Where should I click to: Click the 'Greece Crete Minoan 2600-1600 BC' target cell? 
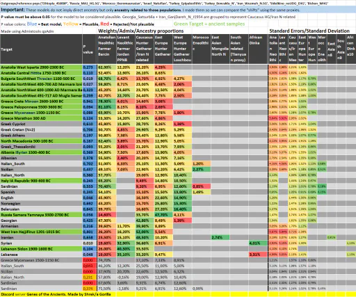click(x=41, y=102)
